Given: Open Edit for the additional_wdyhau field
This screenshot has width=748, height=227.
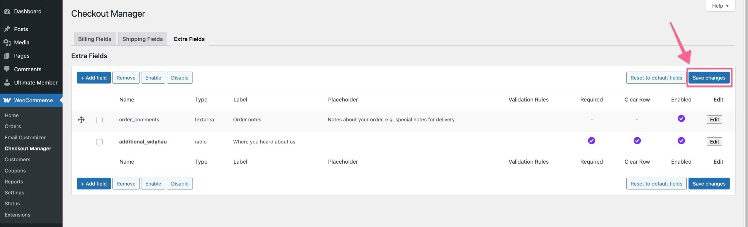Looking at the screenshot, I should point(714,142).
